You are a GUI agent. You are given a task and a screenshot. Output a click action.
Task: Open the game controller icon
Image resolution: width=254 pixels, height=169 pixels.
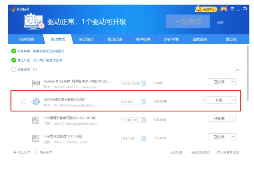(224, 9)
